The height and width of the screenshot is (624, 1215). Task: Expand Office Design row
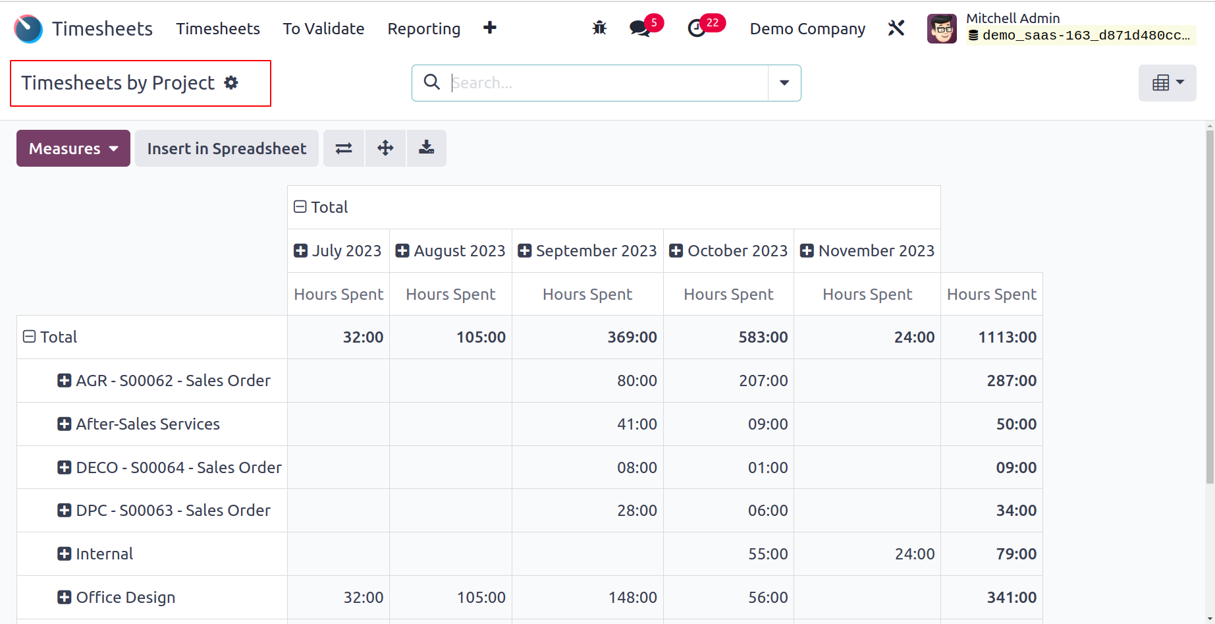(x=64, y=597)
